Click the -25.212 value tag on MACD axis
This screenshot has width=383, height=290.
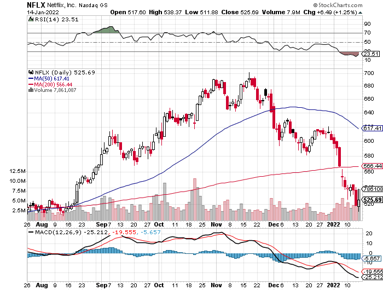[372, 277]
